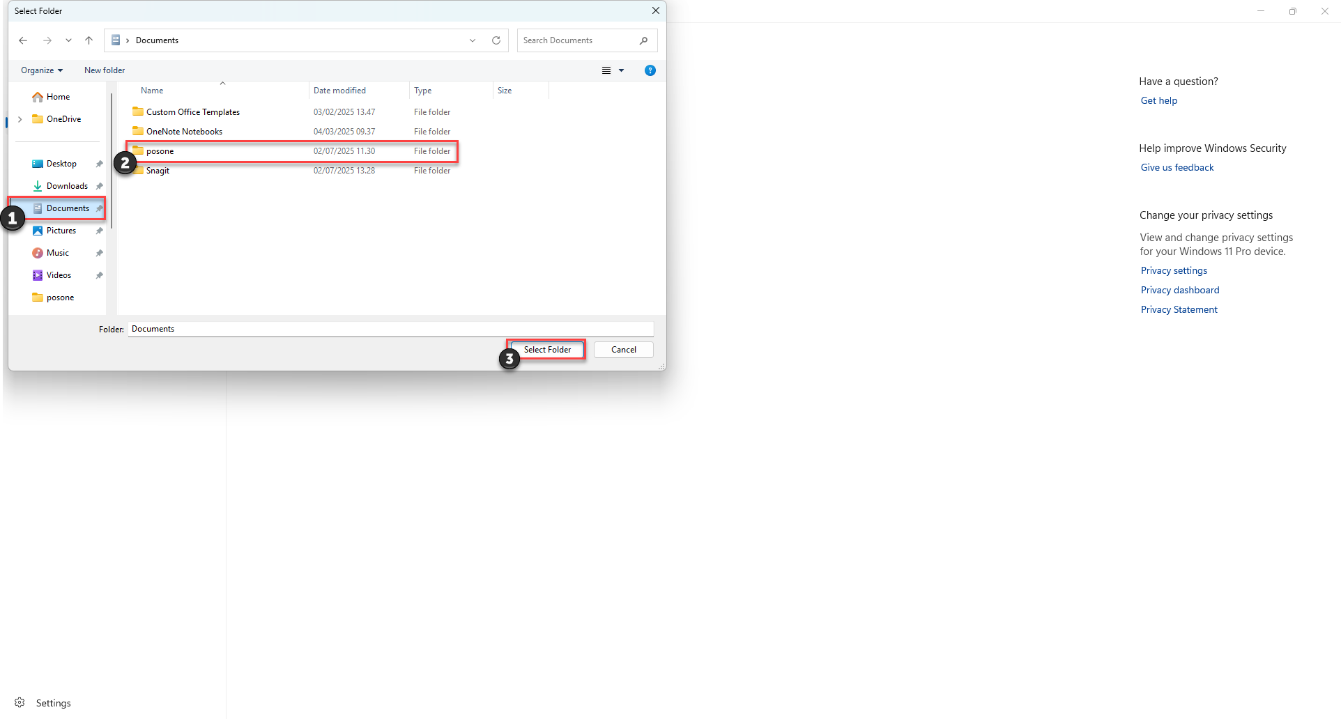Open the address bar history dropdown
Viewport: 1341px width, 719px height.
[473, 40]
